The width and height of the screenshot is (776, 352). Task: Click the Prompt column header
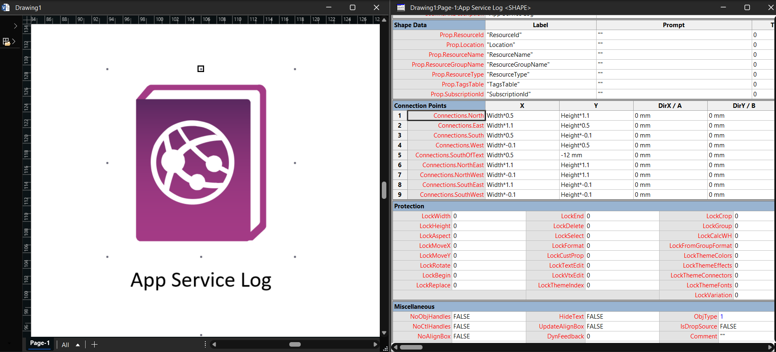674,25
